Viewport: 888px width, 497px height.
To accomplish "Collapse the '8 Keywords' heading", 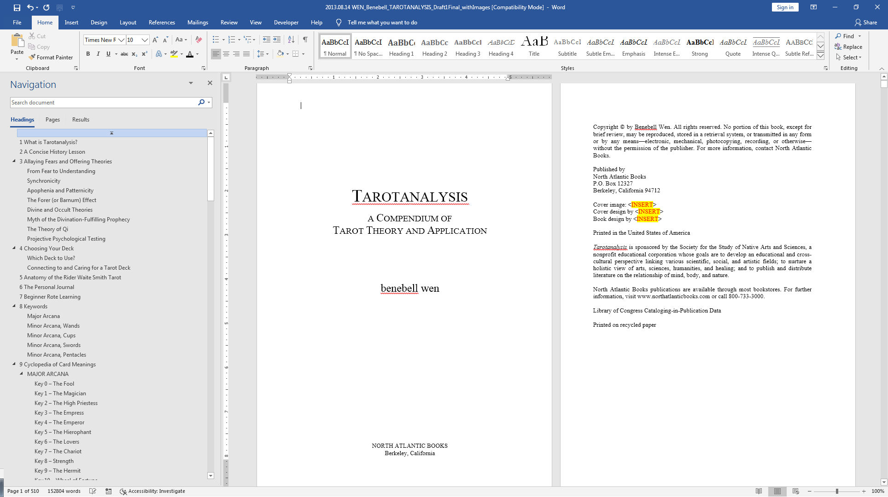I will coord(14,306).
